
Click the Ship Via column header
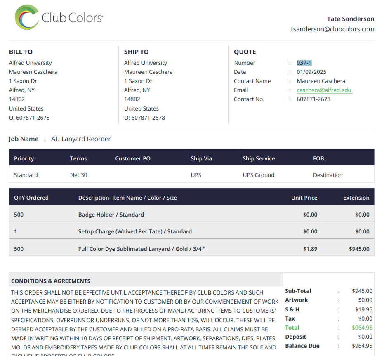[201, 158]
